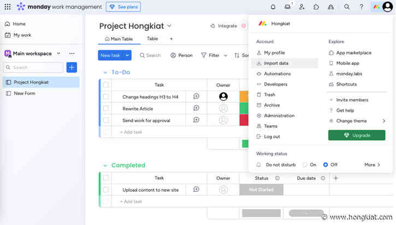This screenshot has width=396, height=225.
Task: Click the Teams icon in top bar
Action: pos(331,7)
